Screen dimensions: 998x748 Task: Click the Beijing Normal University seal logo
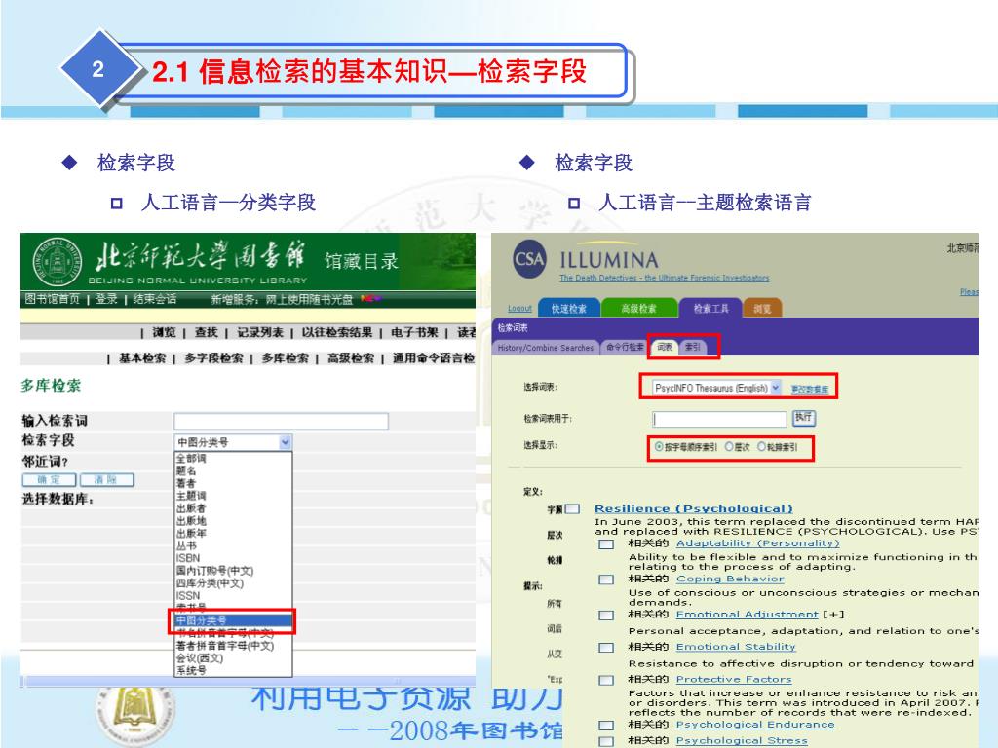[x=58, y=261]
